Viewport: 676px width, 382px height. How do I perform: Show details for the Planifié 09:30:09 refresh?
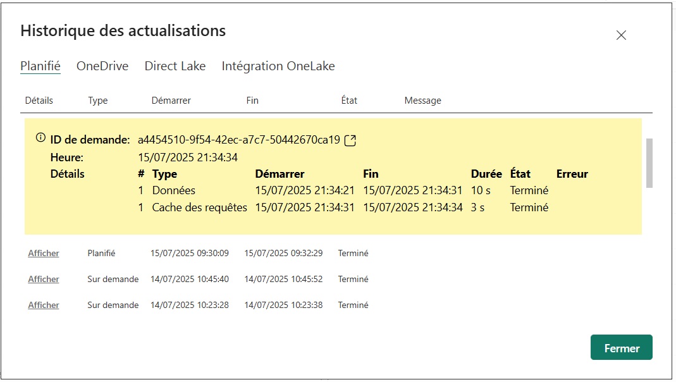tap(44, 253)
